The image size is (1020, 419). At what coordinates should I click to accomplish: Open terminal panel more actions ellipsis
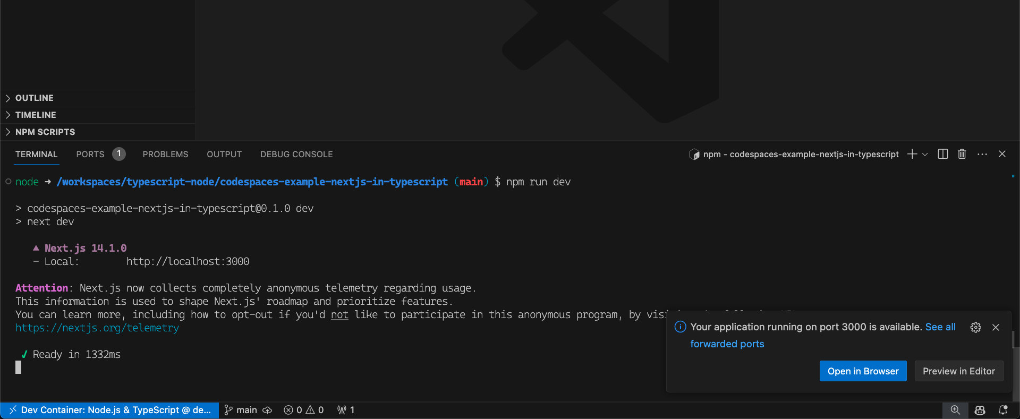pyautogui.click(x=982, y=154)
